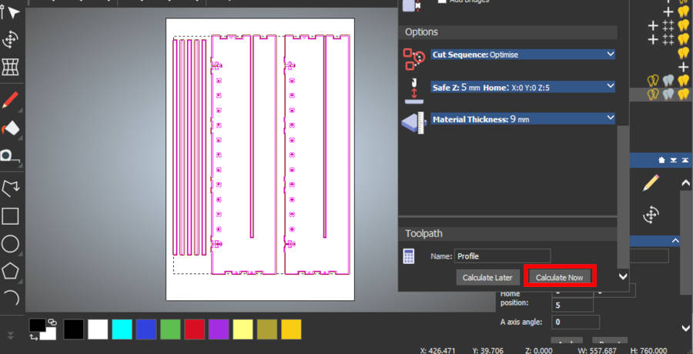693x354 pixels.
Task: Click the toolpath Name field 'Profile'
Action: click(x=503, y=256)
